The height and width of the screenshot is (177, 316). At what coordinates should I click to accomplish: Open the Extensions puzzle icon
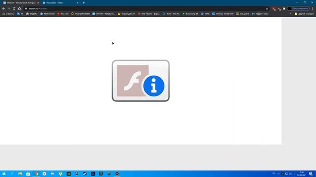point(284,9)
